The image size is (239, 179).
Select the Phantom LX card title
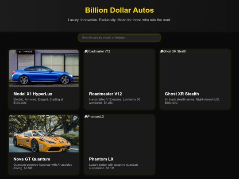coord(101,159)
